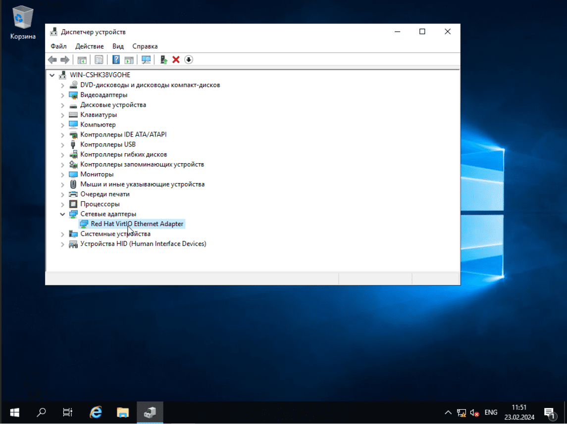Image resolution: width=567 pixels, height=424 pixels.
Task: Click the Контроллеры USB category icon
Action: 73,144
